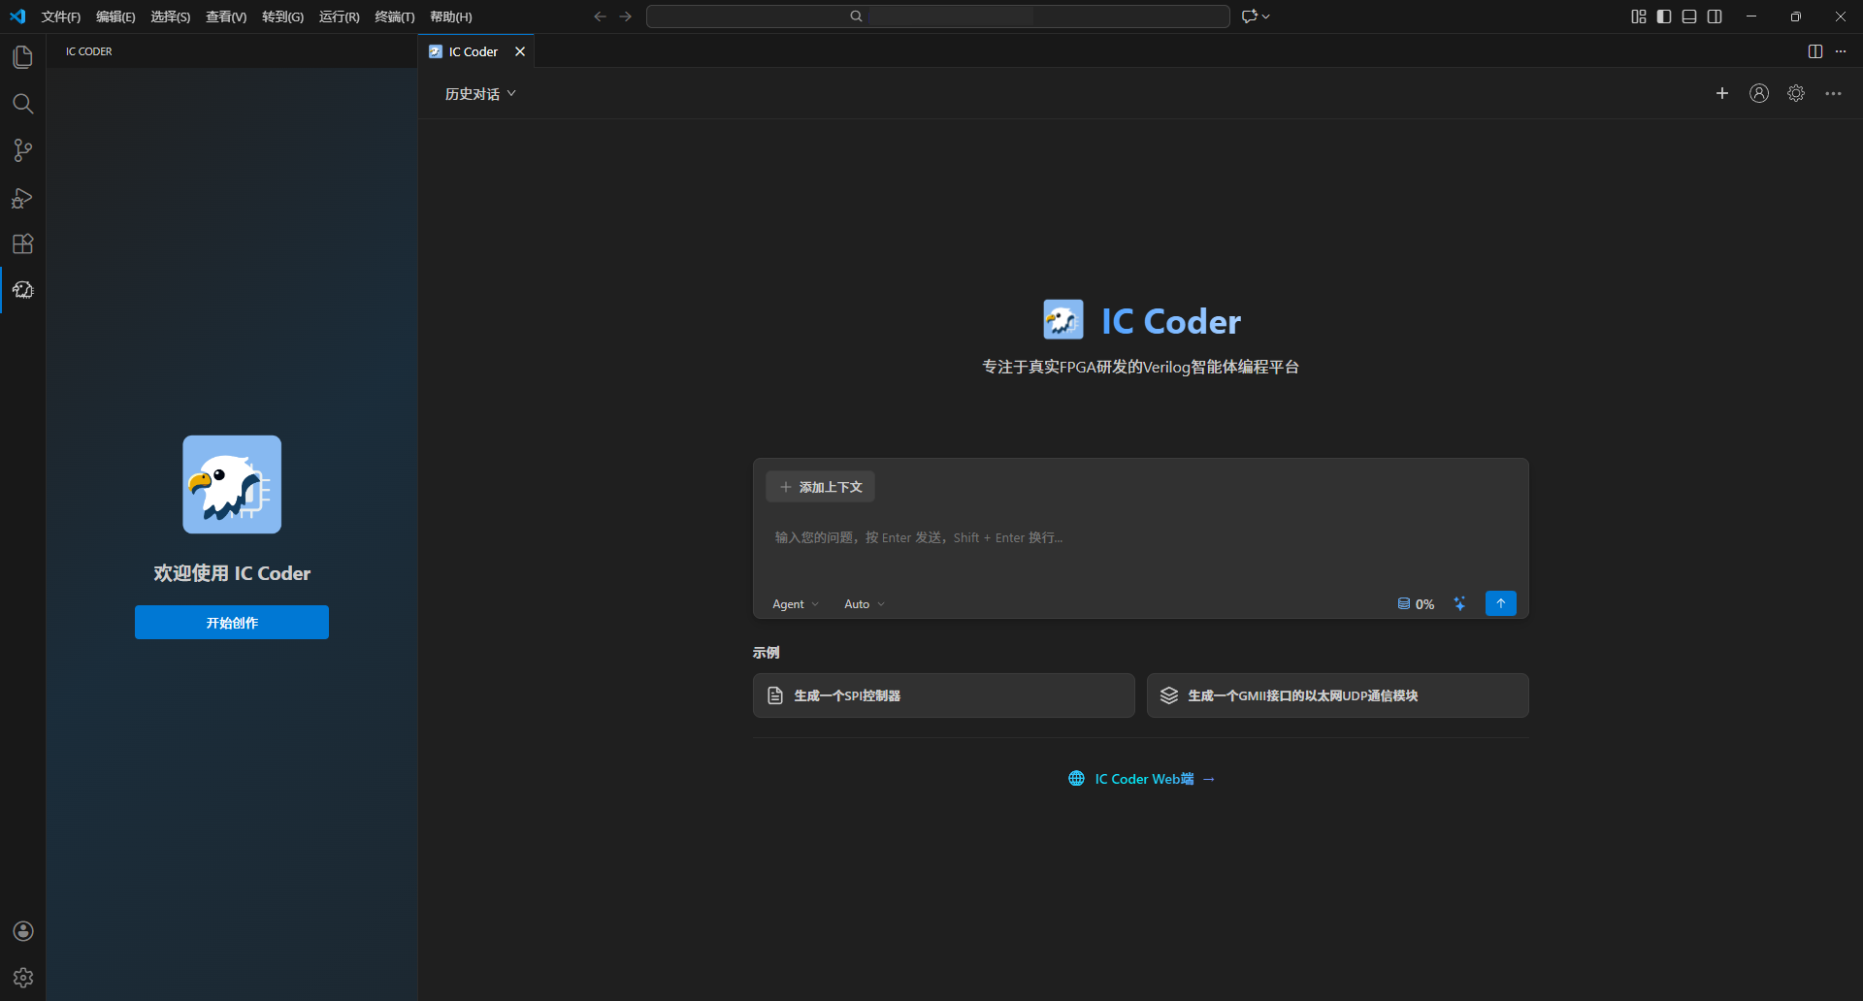This screenshot has height=1001, width=1863.
Task: Open Source Control from the activity bar
Action: click(22, 150)
